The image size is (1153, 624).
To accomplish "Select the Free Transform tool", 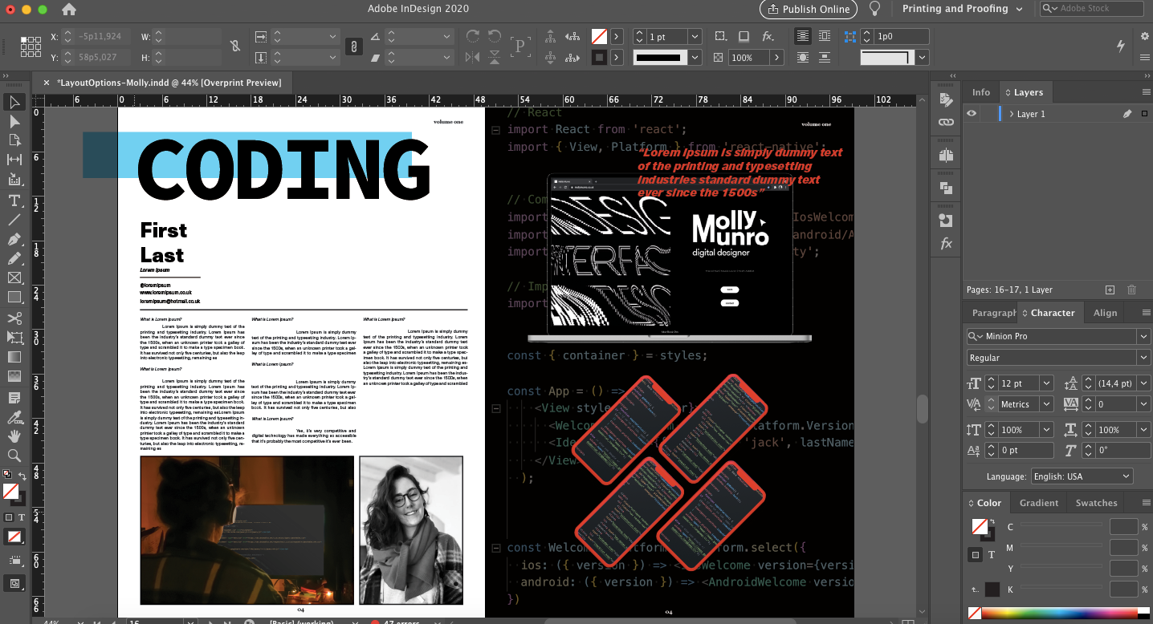I will [x=14, y=338].
